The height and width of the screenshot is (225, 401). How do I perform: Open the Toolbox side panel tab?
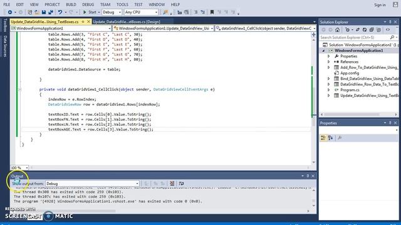pos(5,25)
